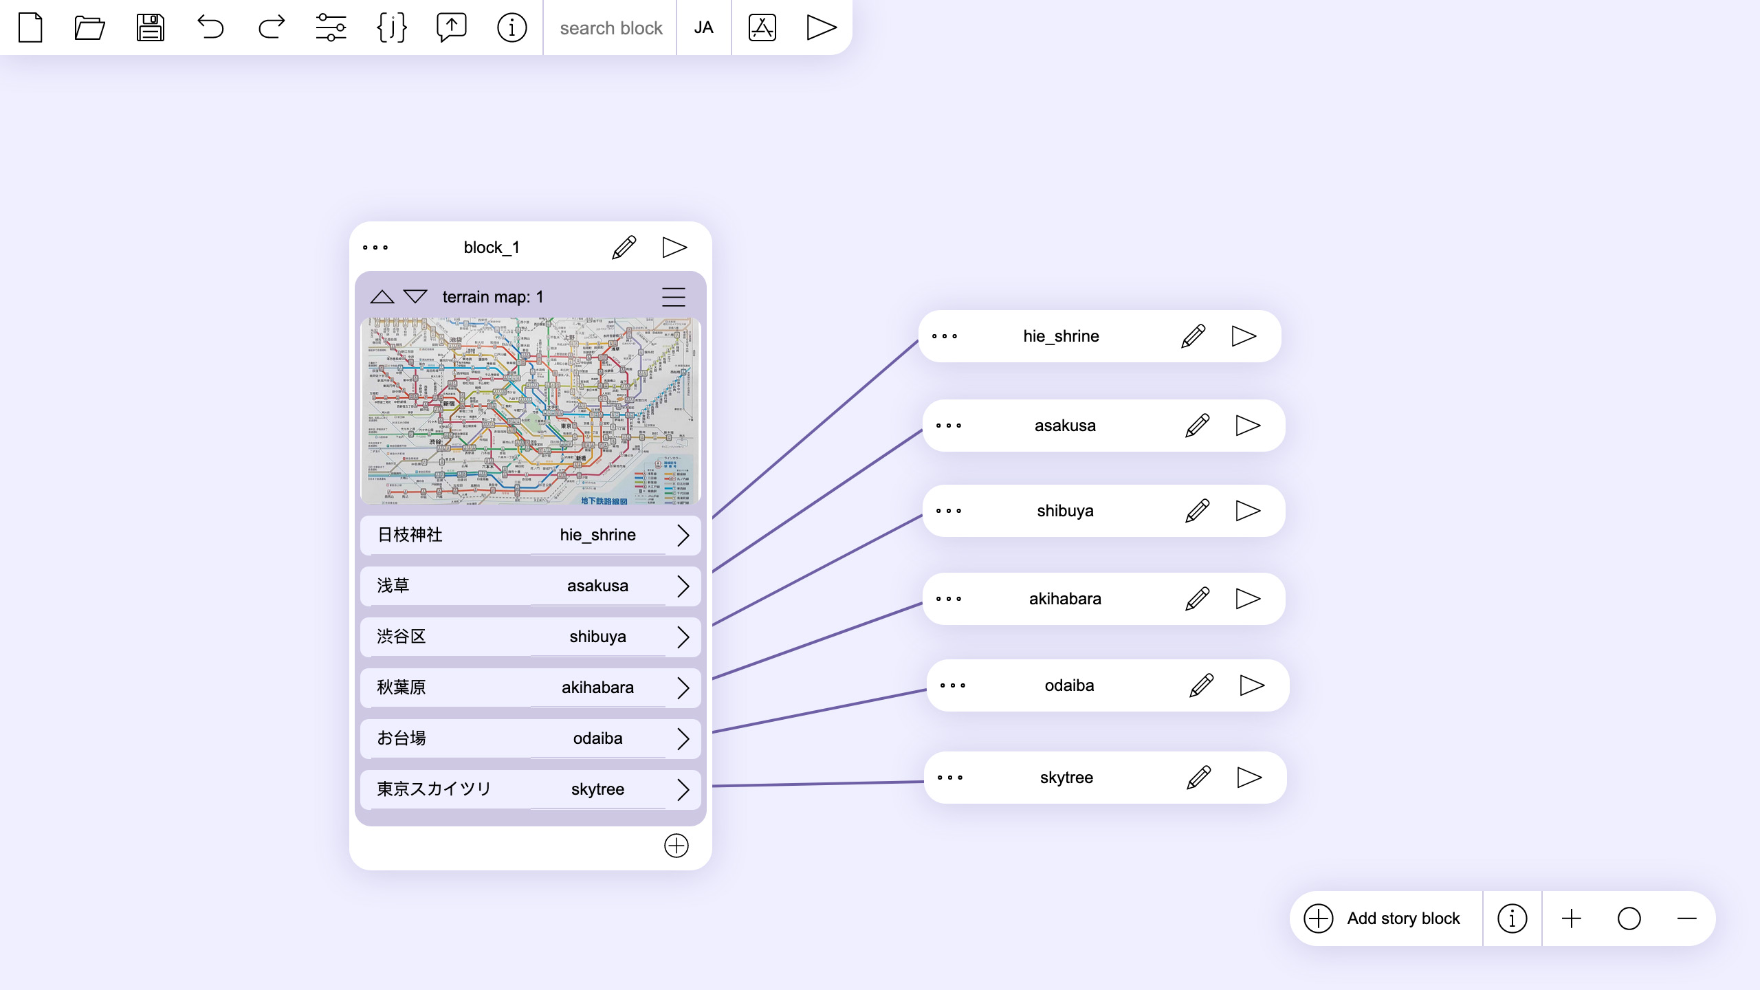Screen dimensions: 1760x990
Task: Move terrain map section down
Action: 415,296
